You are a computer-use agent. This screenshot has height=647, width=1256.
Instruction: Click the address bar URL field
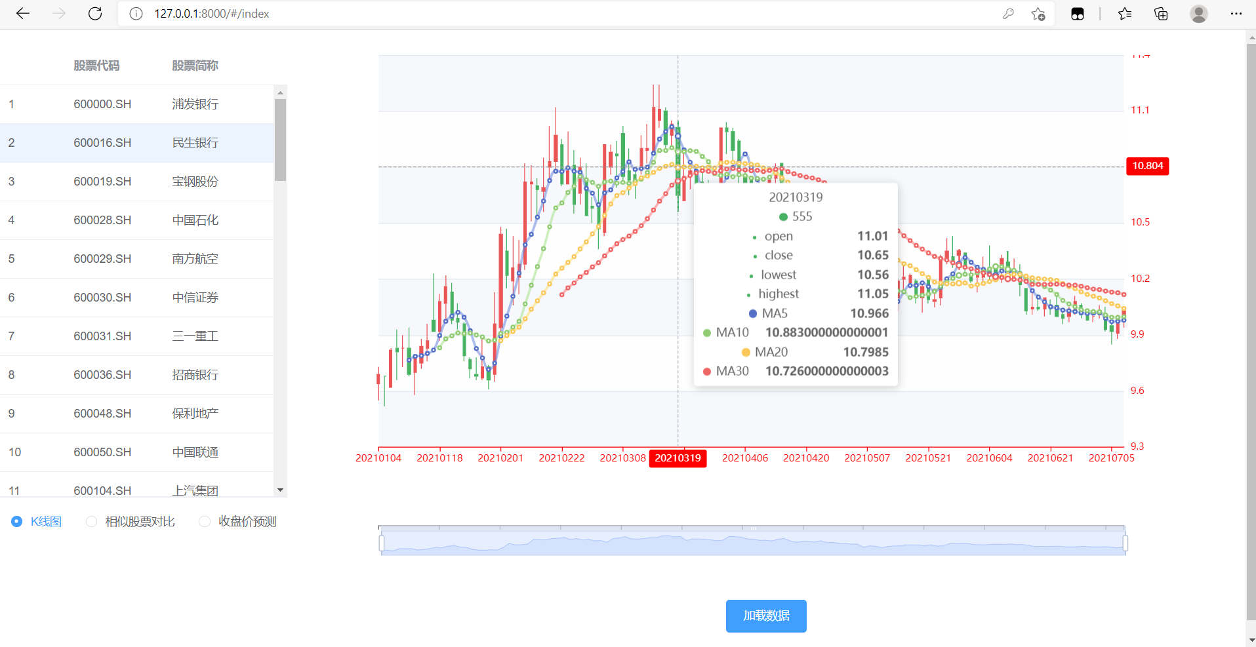[211, 13]
